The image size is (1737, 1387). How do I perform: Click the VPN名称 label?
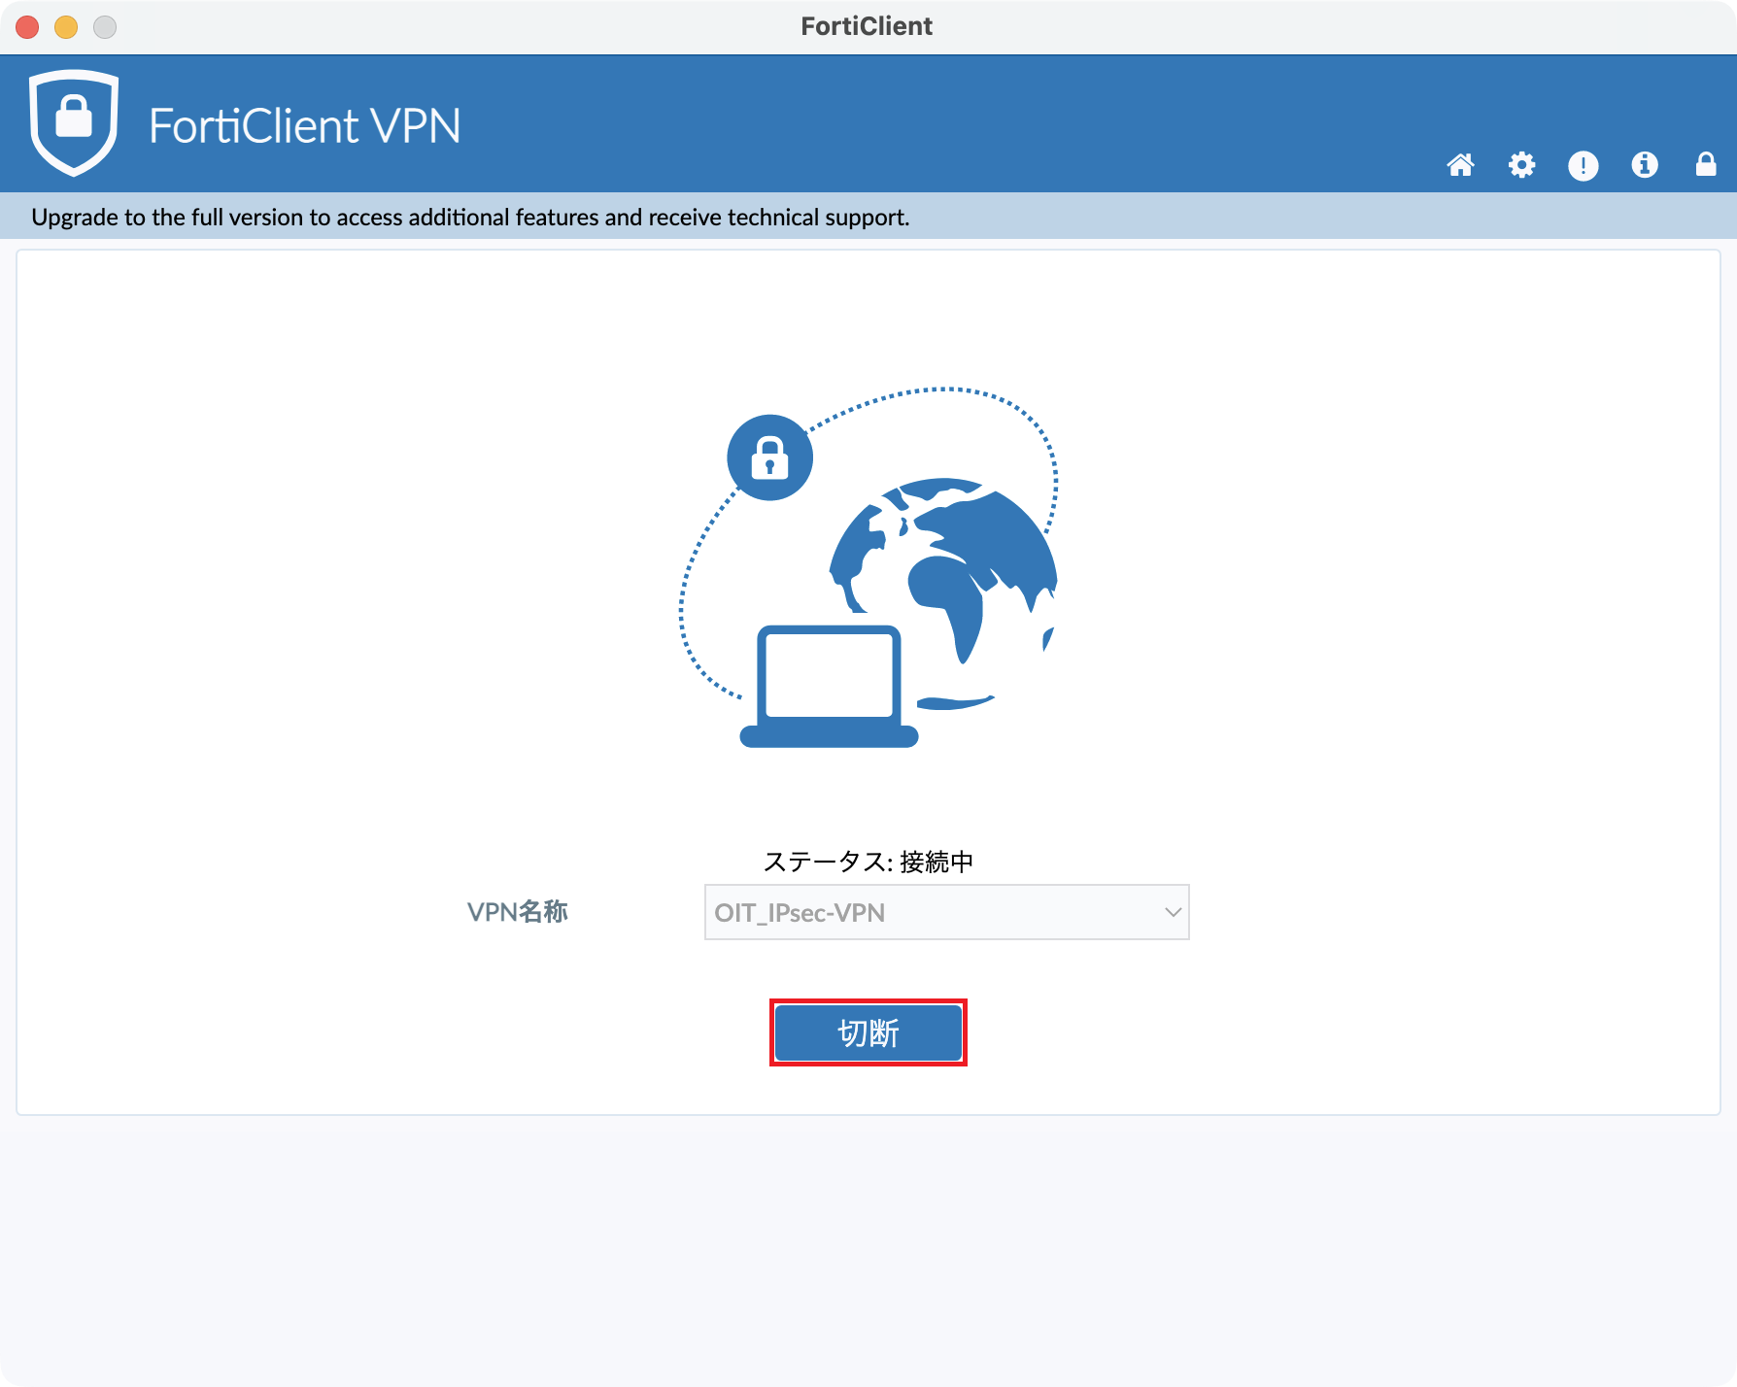[517, 912]
